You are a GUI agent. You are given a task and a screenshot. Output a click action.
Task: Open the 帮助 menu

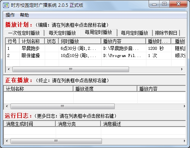tap(24, 15)
